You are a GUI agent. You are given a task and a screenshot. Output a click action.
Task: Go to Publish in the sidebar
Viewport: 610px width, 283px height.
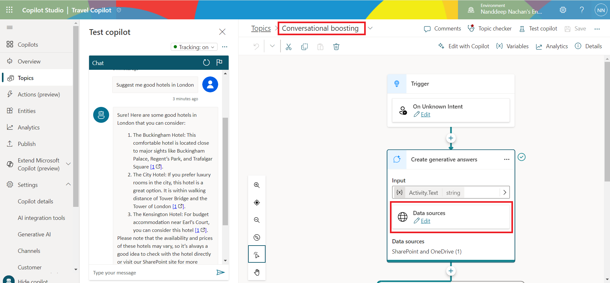click(27, 144)
